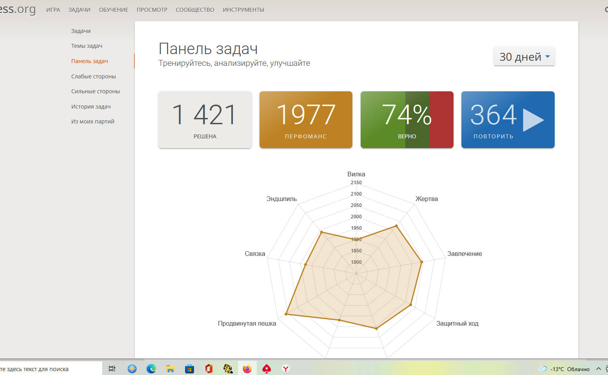
Task: Click the Жертва radar chart label
Action: [x=427, y=199]
